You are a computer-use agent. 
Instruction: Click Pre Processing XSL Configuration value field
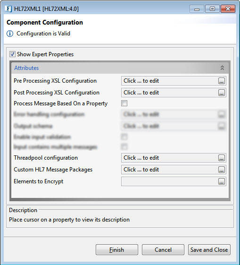169,81
